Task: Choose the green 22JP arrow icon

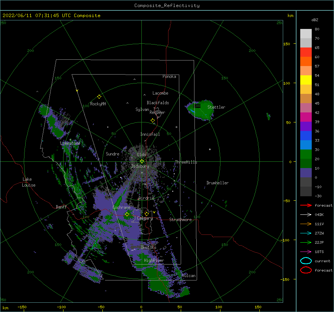Action: tap(306, 242)
